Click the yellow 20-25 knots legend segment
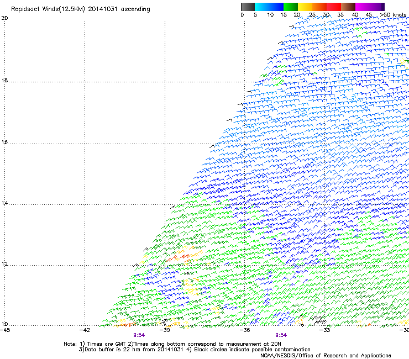This screenshot has width=409, height=359. click(x=305, y=7)
